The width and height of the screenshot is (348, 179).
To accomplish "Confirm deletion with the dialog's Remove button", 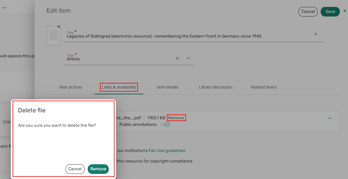I will pyautogui.click(x=98, y=169).
